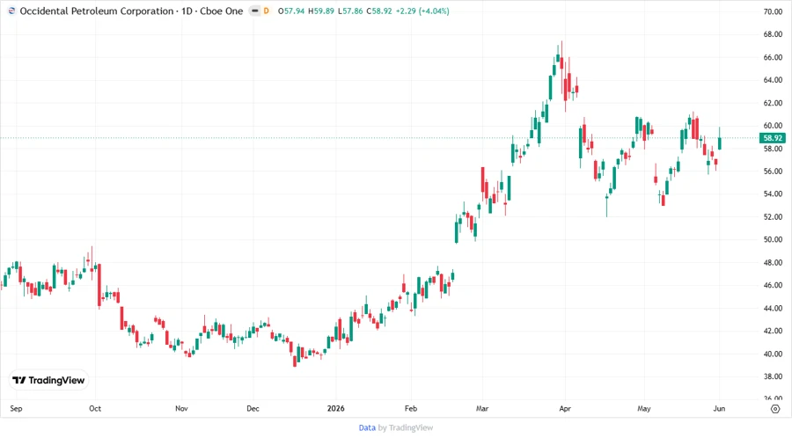Click the Dec label on time axis
Screen dimensions: 792x438
pos(253,408)
